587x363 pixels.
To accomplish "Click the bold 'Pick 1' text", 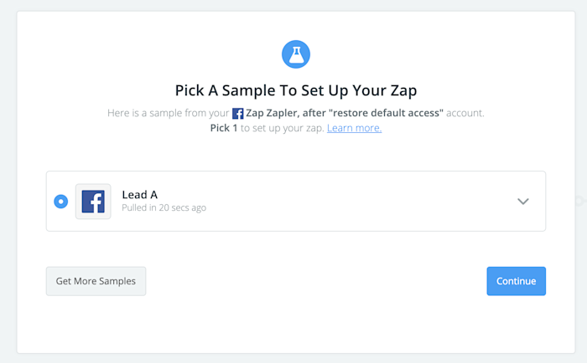I will pyautogui.click(x=223, y=128).
